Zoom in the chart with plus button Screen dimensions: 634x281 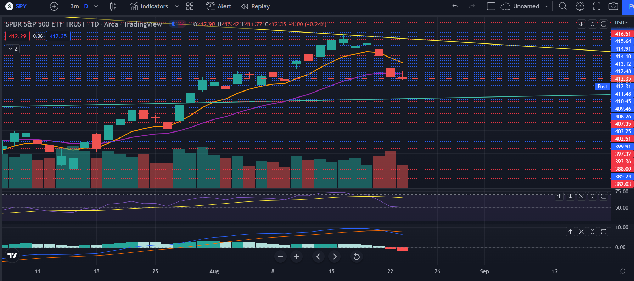coord(297,257)
